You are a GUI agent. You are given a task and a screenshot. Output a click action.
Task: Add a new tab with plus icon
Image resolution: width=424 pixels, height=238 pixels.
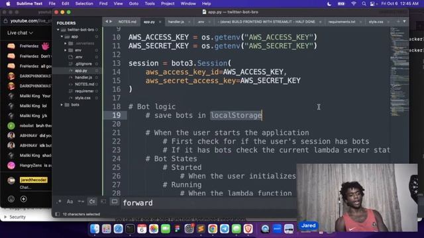(398, 21)
